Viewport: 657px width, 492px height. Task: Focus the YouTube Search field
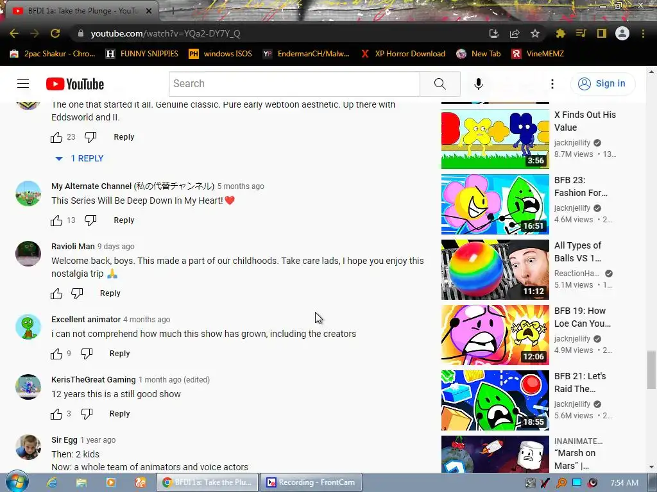[x=294, y=84]
